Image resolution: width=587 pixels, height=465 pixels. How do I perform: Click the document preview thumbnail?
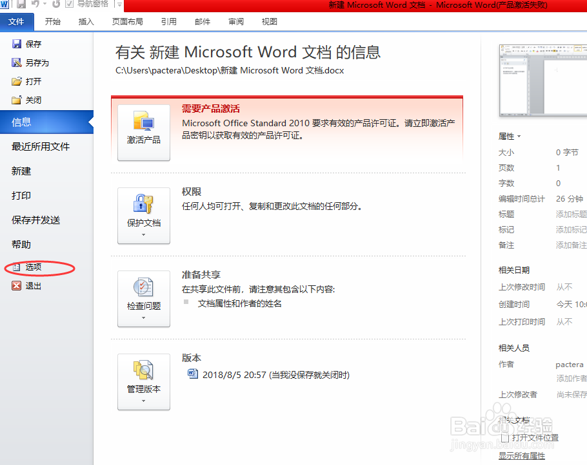543,80
